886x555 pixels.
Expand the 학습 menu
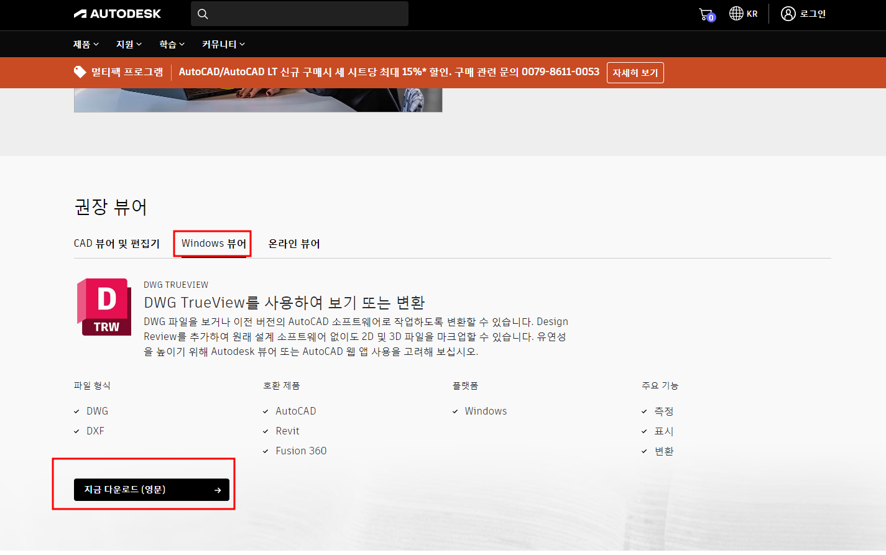tap(172, 44)
